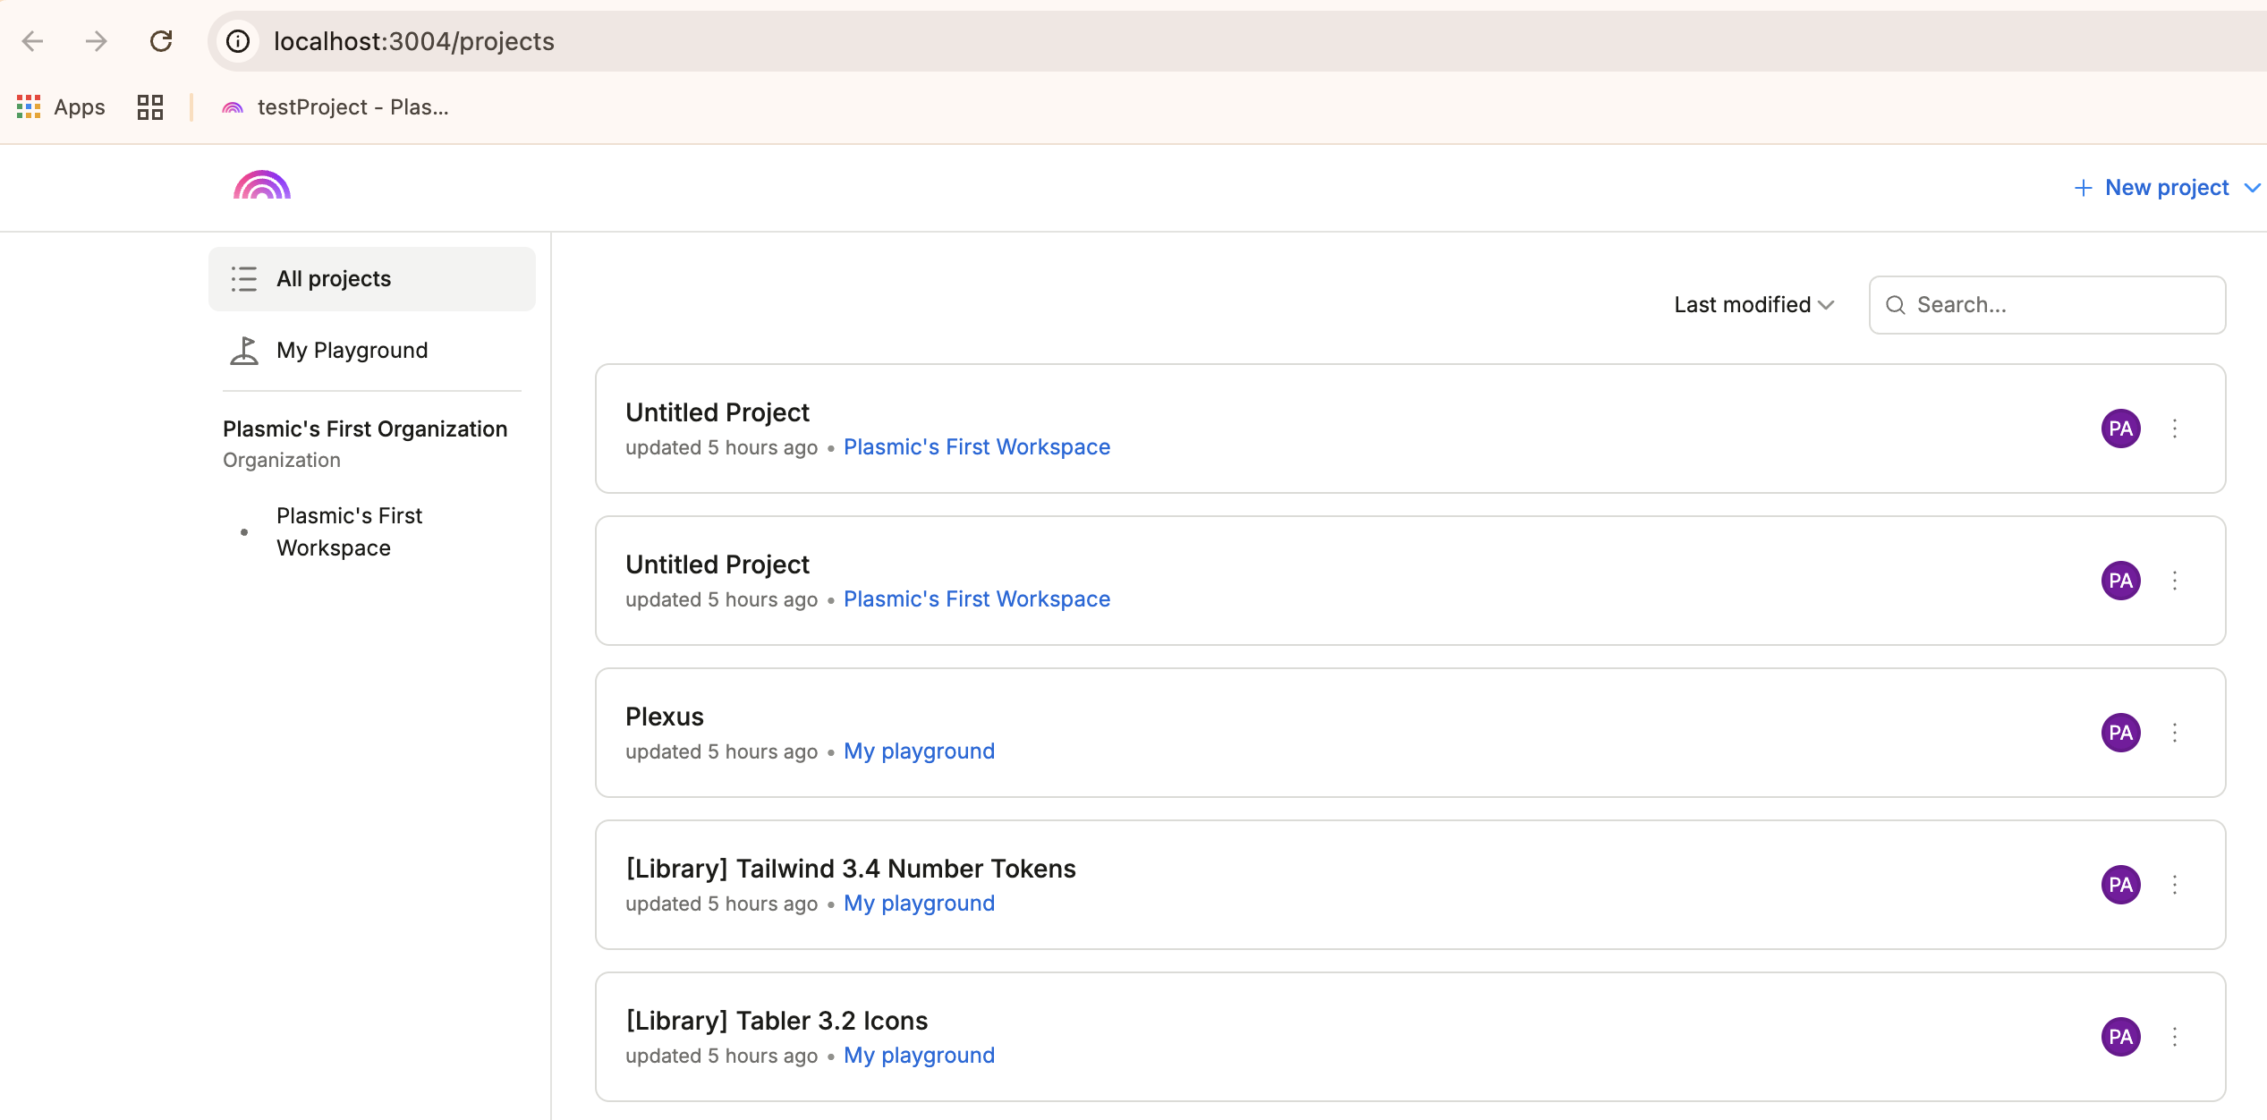Focus the Search projects input field
Viewport: 2267px width, 1120px height.
(x=2058, y=305)
